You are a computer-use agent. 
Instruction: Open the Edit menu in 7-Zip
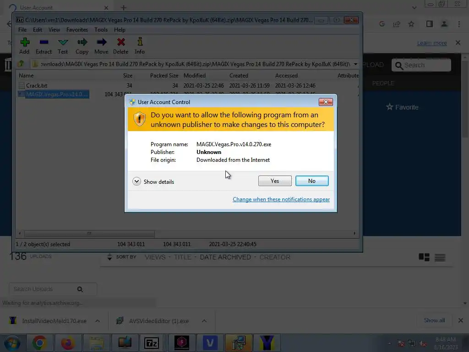[38, 30]
